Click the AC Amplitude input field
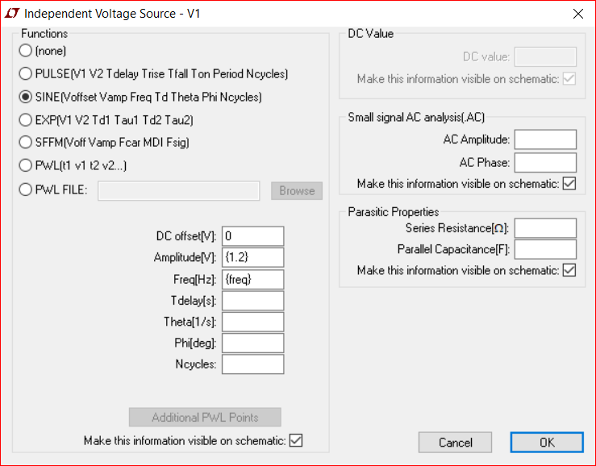 coord(545,139)
